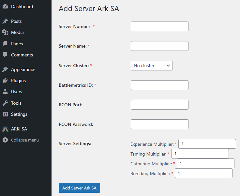Select the Battlemetrics ID text box
This screenshot has height=196, width=240.
pos(159,85)
